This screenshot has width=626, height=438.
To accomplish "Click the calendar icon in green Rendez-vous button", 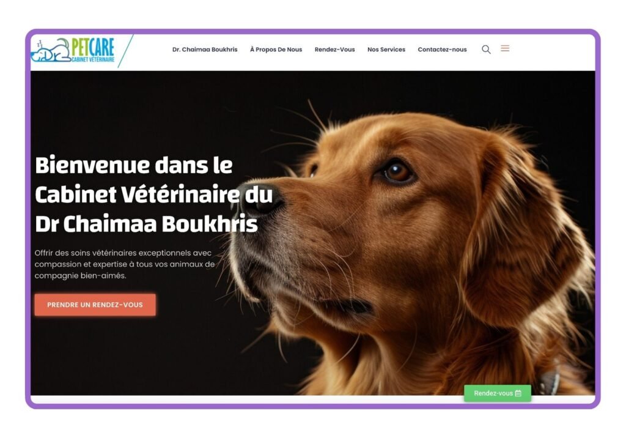I will [x=518, y=393].
